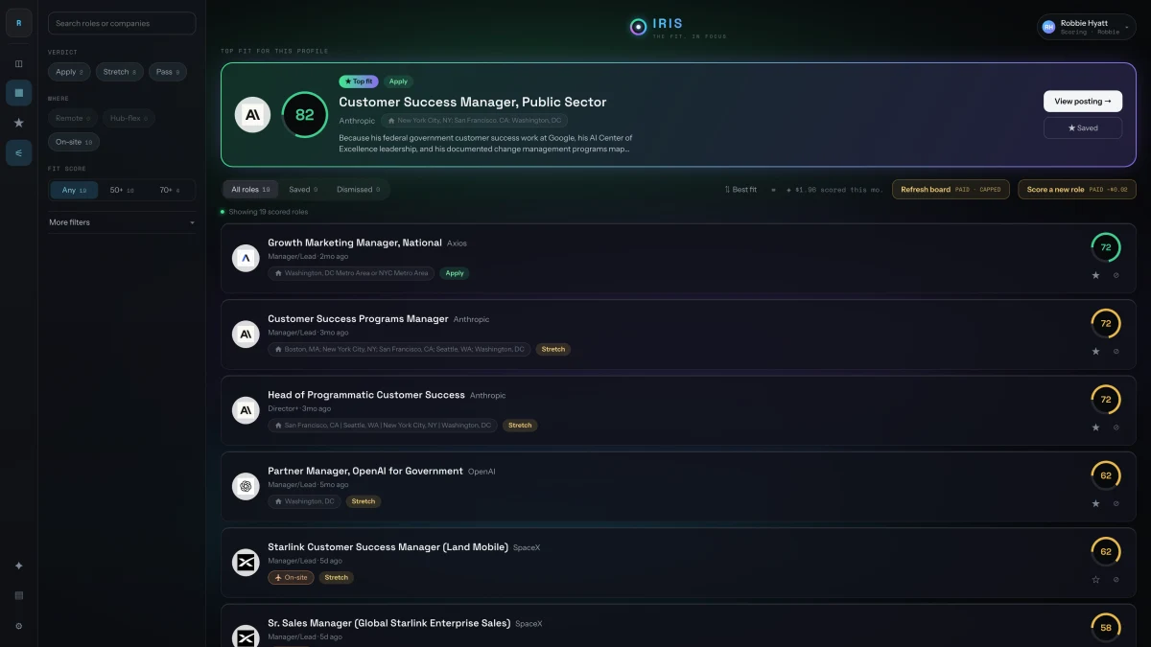Screen dimensions: 1151x647
Task: Toggle the Pass verdict filter
Action: [168, 72]
